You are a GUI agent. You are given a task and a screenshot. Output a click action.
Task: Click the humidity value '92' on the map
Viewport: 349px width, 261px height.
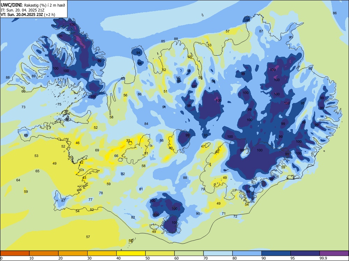pyautogui.click(x=310, y=68)
